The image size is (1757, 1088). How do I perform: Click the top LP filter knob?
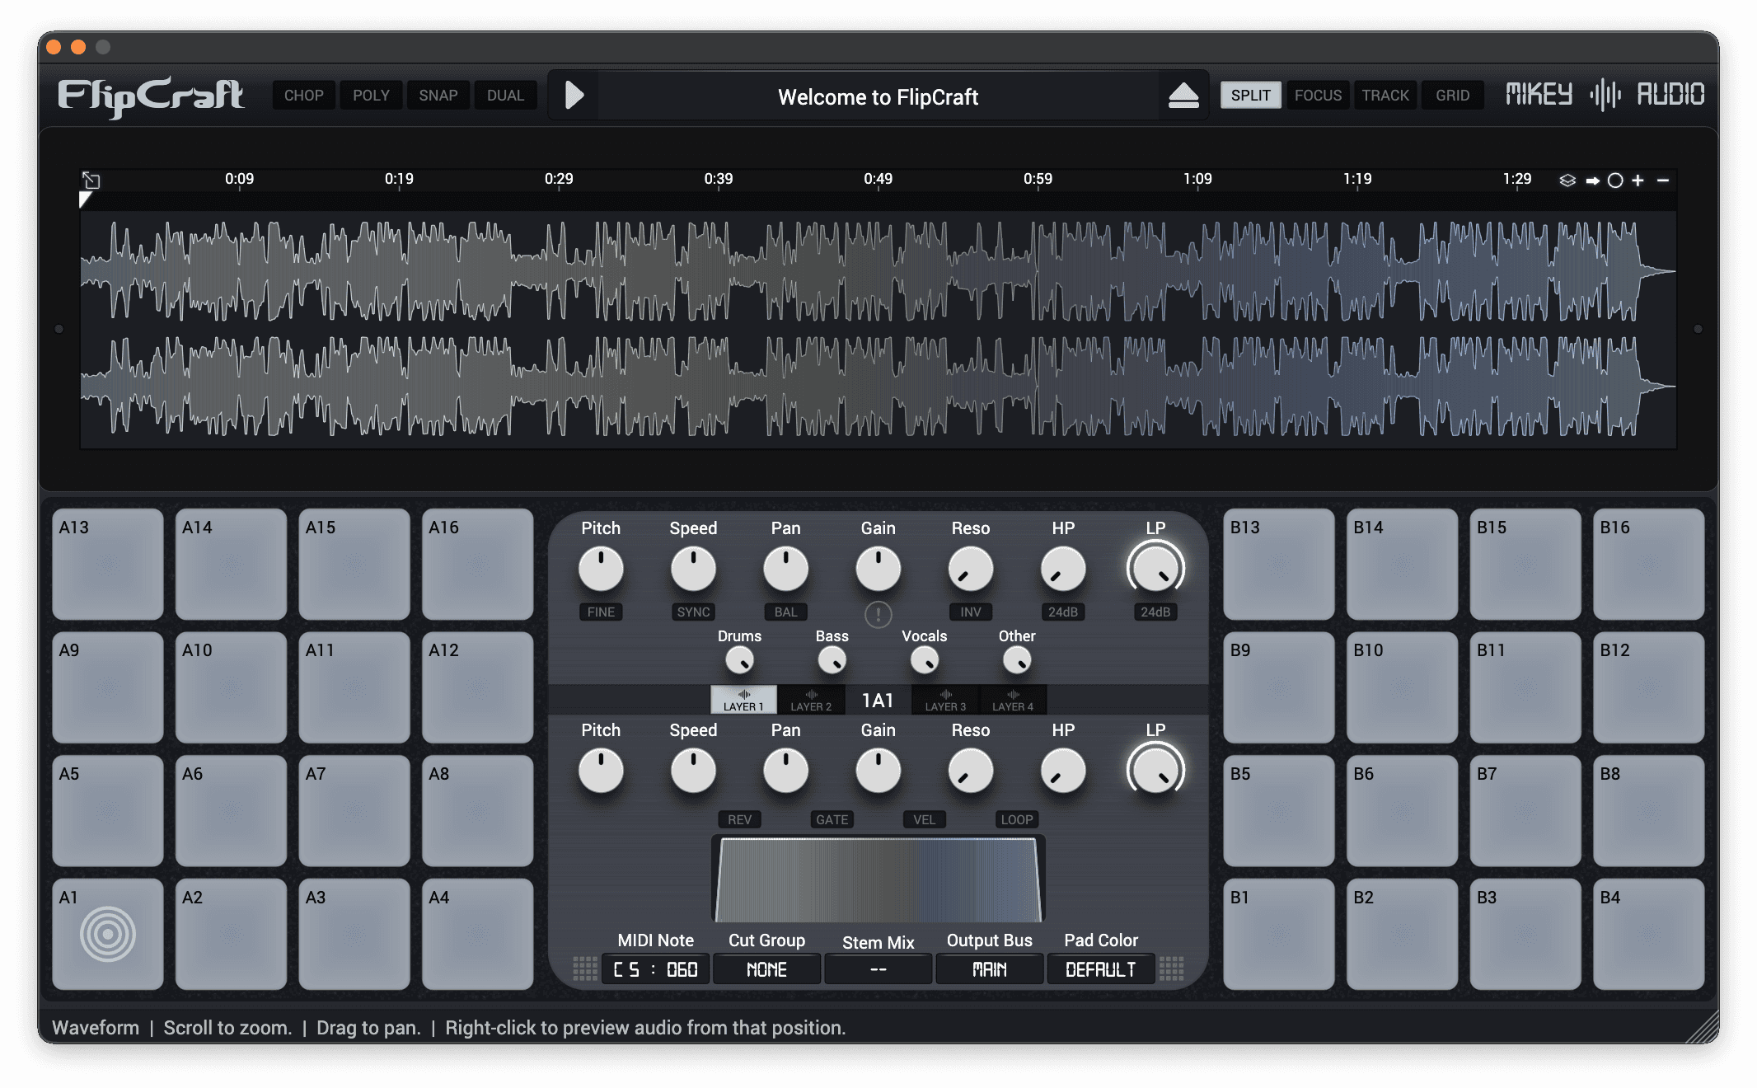click(1155, 569)
